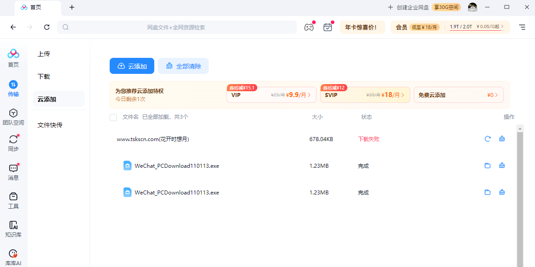
Task: Focus the 网盘文件+全网资源检索 search field
Action: (177, 27)
